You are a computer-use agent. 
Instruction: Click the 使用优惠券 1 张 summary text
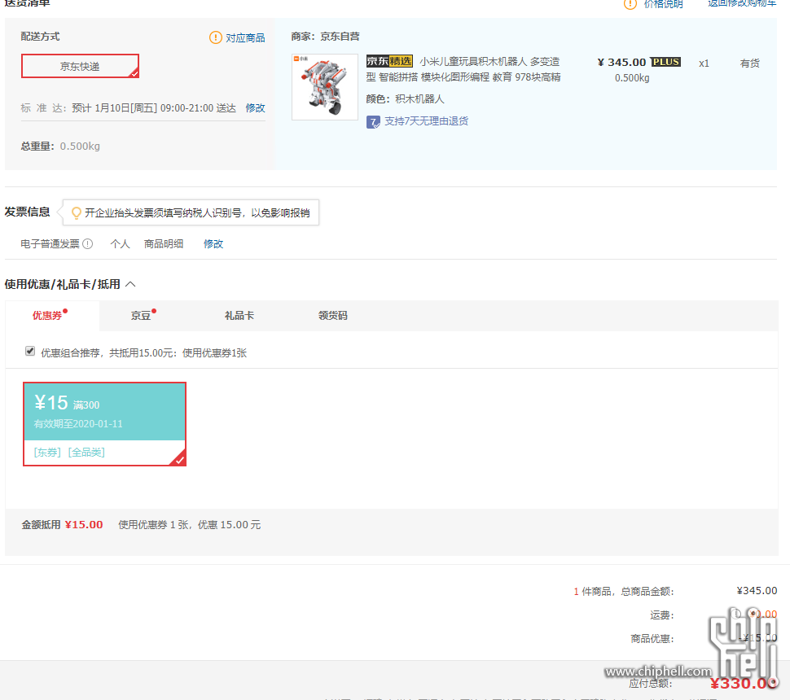[x=190, y=525]
